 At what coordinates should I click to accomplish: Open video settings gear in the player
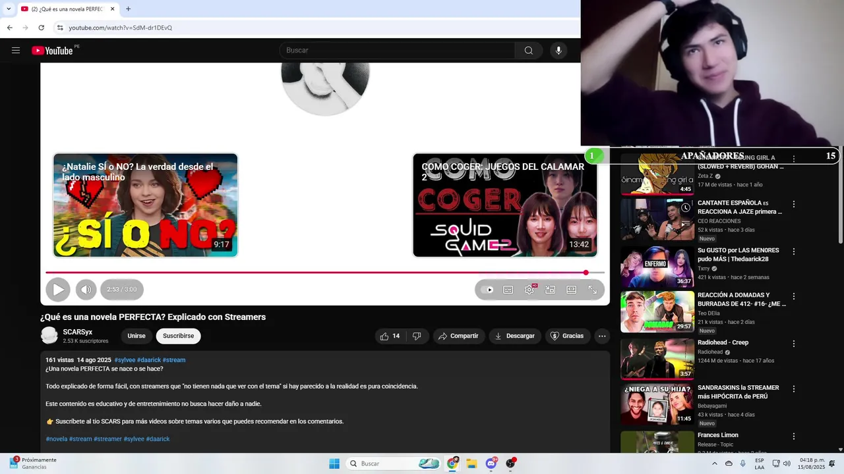[x=529, y=290]
